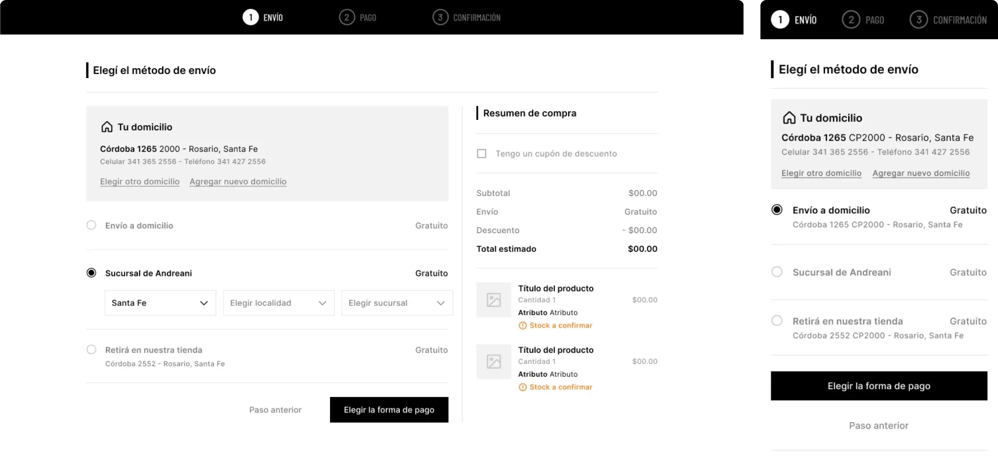This screenshot has height=461, width=998.
Task: Click the first Stock a confirmar warning icon
Action: pos(522,326)
